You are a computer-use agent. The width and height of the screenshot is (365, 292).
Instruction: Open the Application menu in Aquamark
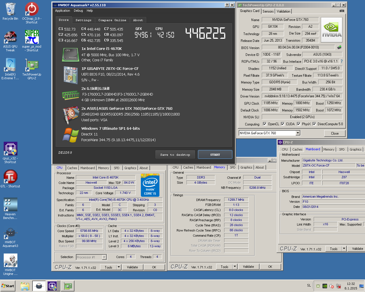click(x=62, y=11)
